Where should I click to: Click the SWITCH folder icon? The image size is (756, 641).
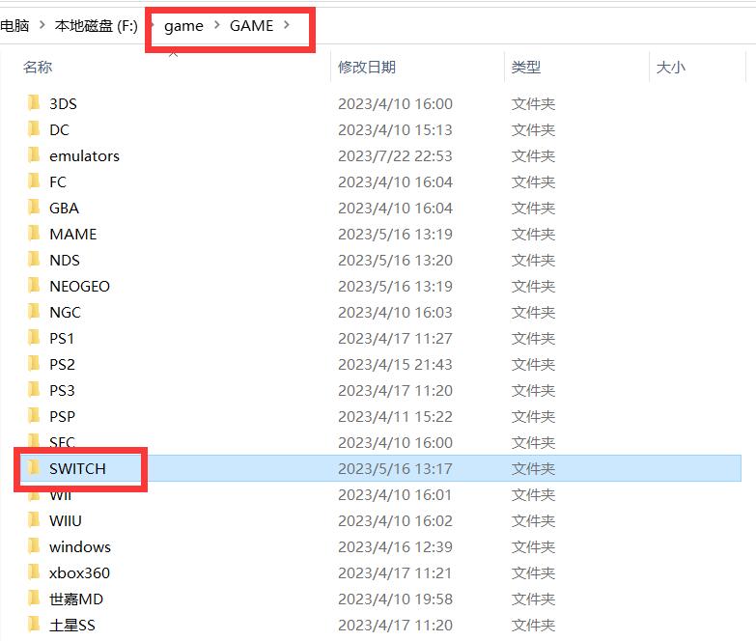pos(34,467)
